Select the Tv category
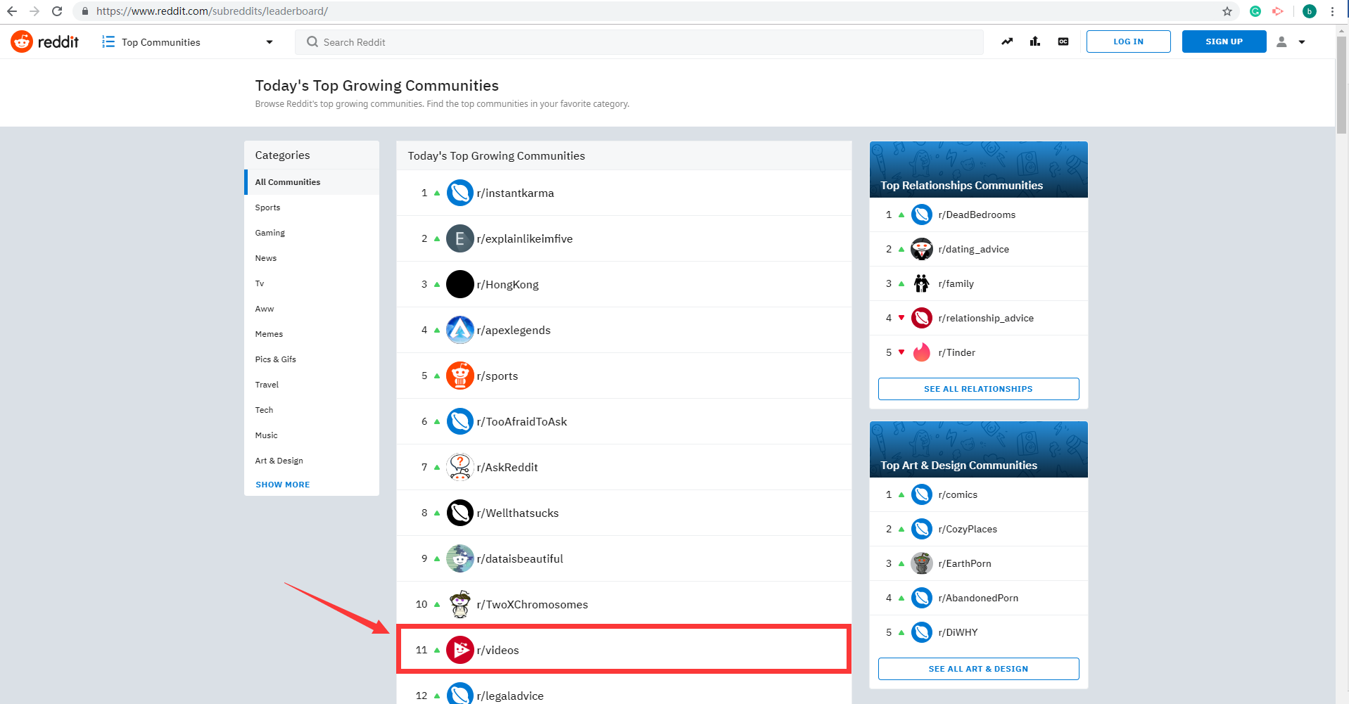 [312, 283]
